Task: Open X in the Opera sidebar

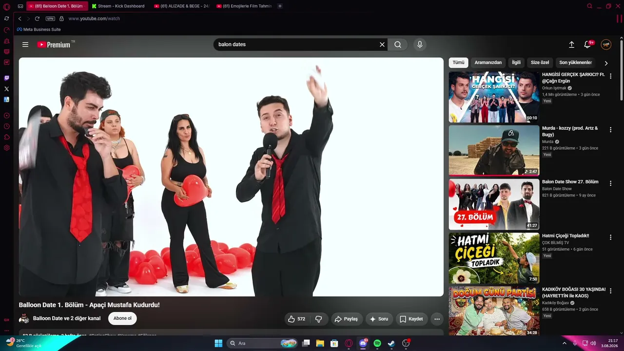Action: (x=6, y=89)
